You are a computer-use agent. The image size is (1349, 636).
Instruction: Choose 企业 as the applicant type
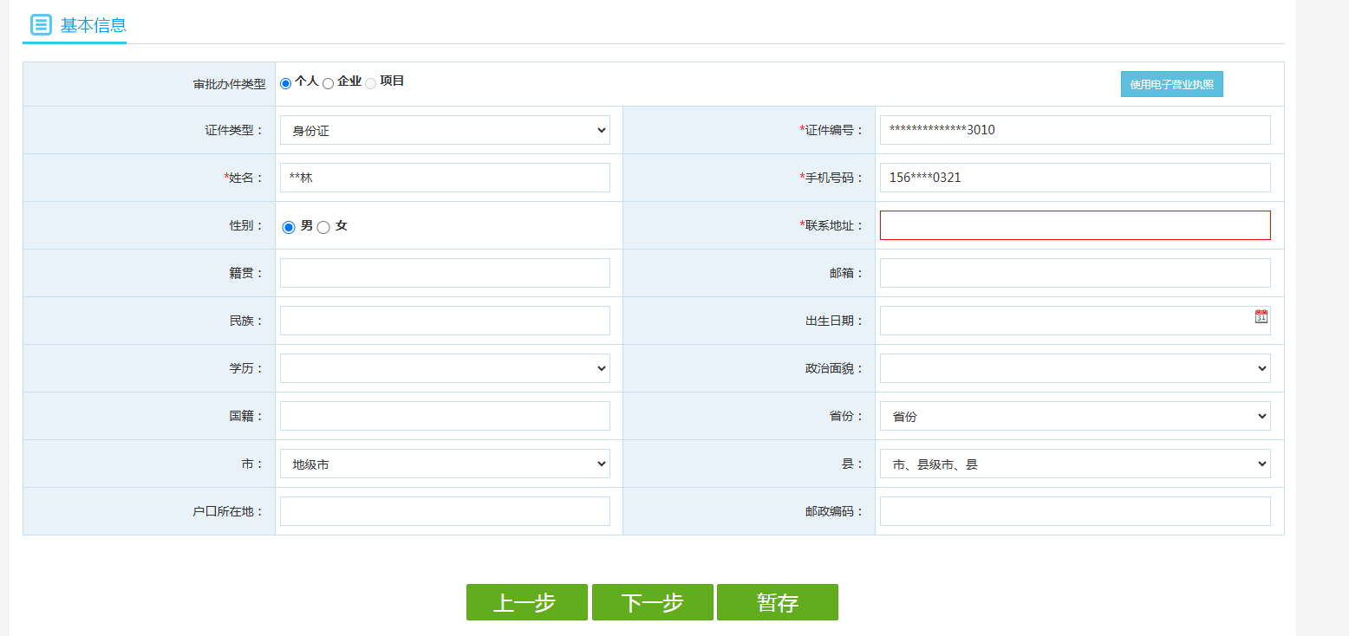click(328, 83)
